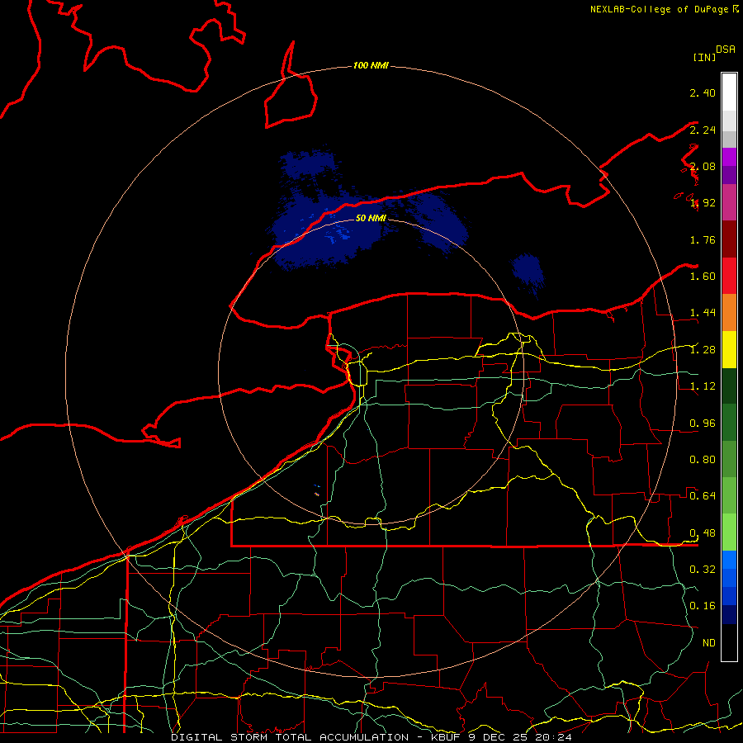Click the 0.80 legend value
Viewport: 743px width, 743px height.
click(x=703, y=460)
